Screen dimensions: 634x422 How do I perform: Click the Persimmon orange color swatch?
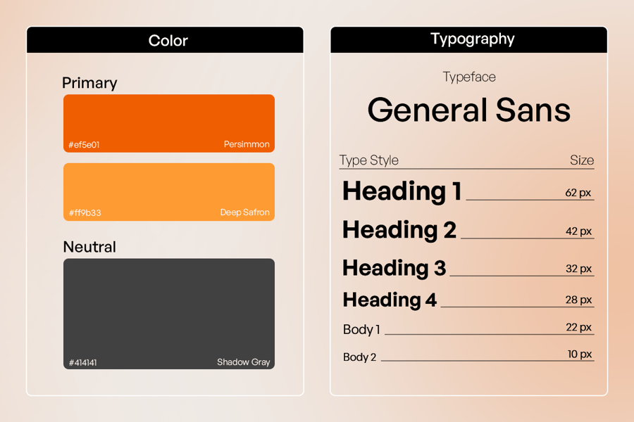click(169, 120)
